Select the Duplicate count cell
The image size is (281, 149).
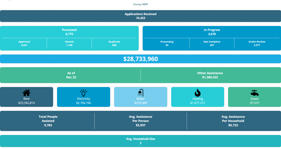point(114,43)
